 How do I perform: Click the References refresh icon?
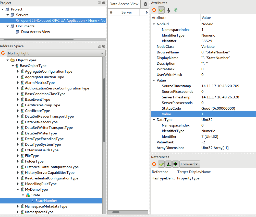point(154,164)
